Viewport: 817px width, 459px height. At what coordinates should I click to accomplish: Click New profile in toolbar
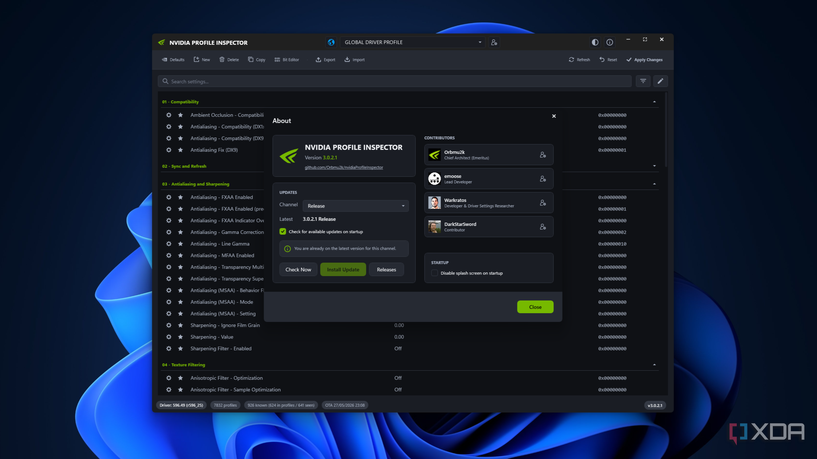pyautogui.click(x=202, y=60)
